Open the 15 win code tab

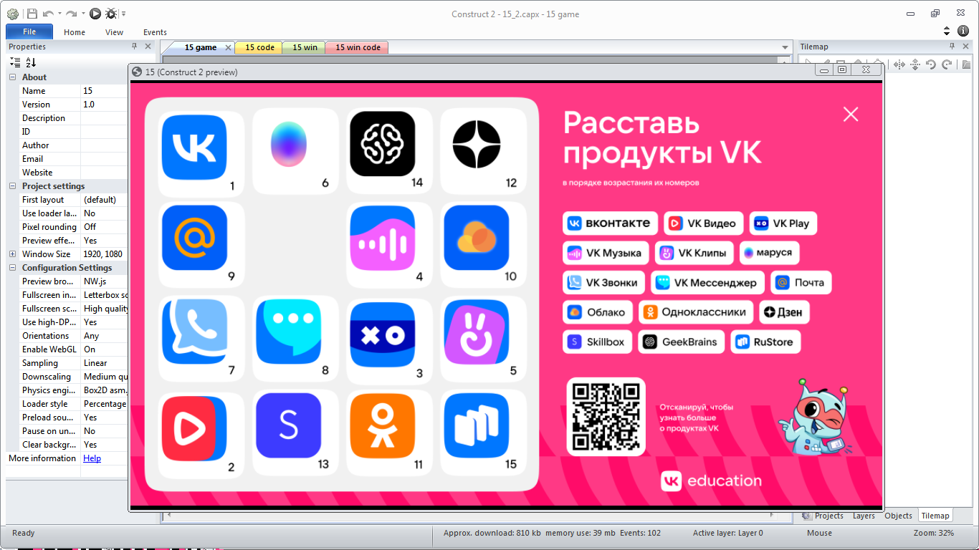click(x=358, y=47)
